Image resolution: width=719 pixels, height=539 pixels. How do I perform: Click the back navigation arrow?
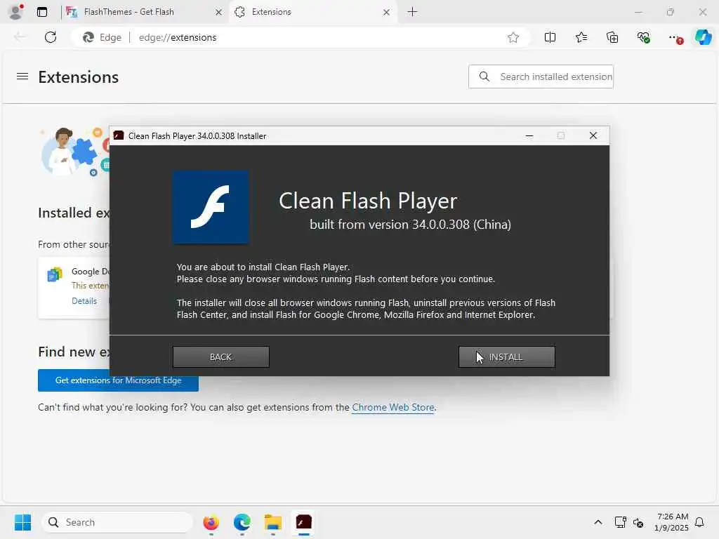pyautogui.click(x=20, y=37)
